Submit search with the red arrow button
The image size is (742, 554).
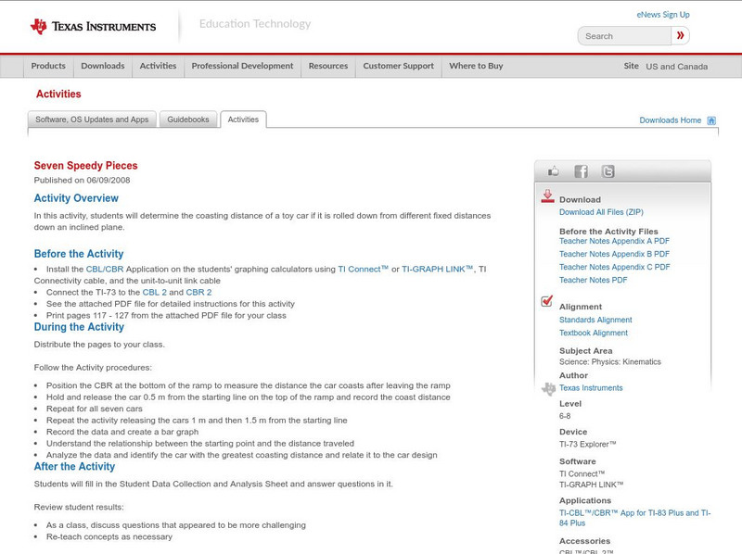[x=680, y=35]
